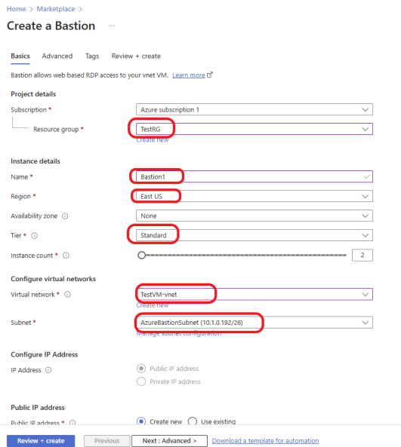Switch to the Advanced tab
Image resolution: width=401 pixels, height=447 pixels.
(57, 57)
